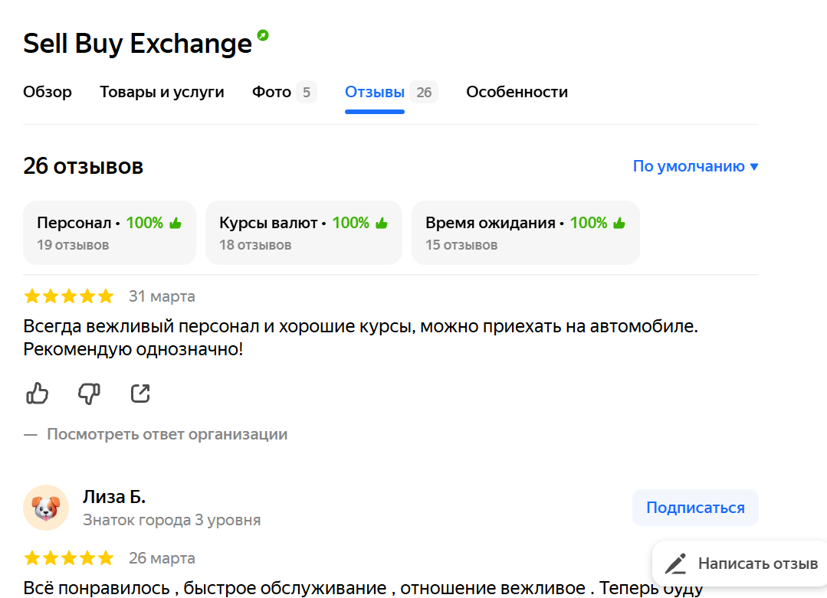827x598 pixels.
Task: Click the Sell Buy Exchange title
Action: 137,43
